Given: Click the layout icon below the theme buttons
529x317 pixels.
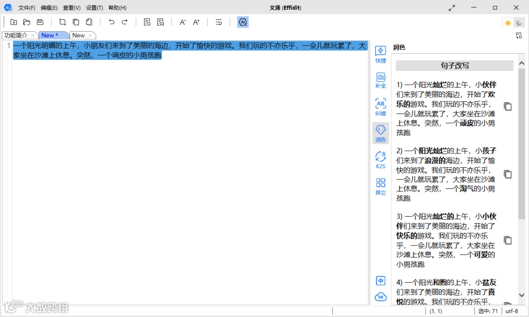Looking at the screenshot, I should pyautogui.click(x=519, y=35).
